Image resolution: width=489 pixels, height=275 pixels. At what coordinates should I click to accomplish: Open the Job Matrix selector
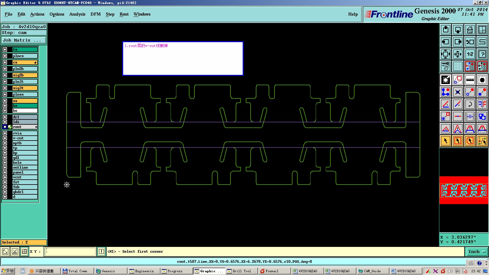pyautogui.click(x=24, y=40)
